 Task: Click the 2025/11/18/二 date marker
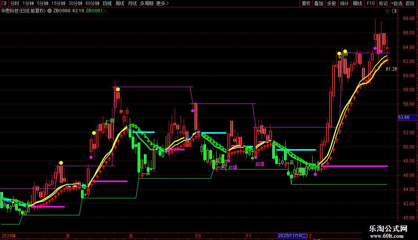coord(292,236)
